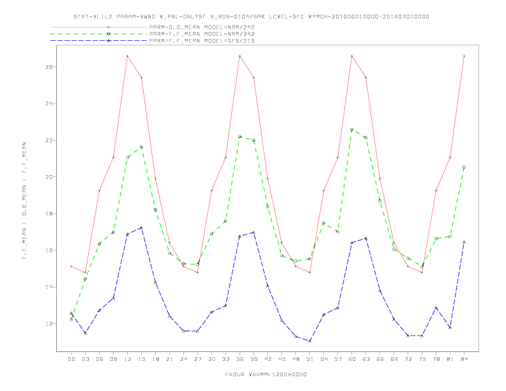
Task: Click y-axis tick value 14
Action: [50, 287]
